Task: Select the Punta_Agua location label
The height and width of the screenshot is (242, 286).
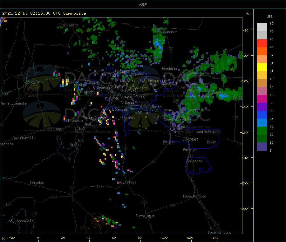Action: [x=145, y=216]
